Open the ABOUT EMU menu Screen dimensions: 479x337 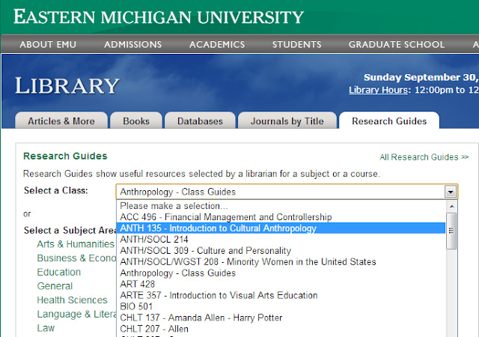48,45
